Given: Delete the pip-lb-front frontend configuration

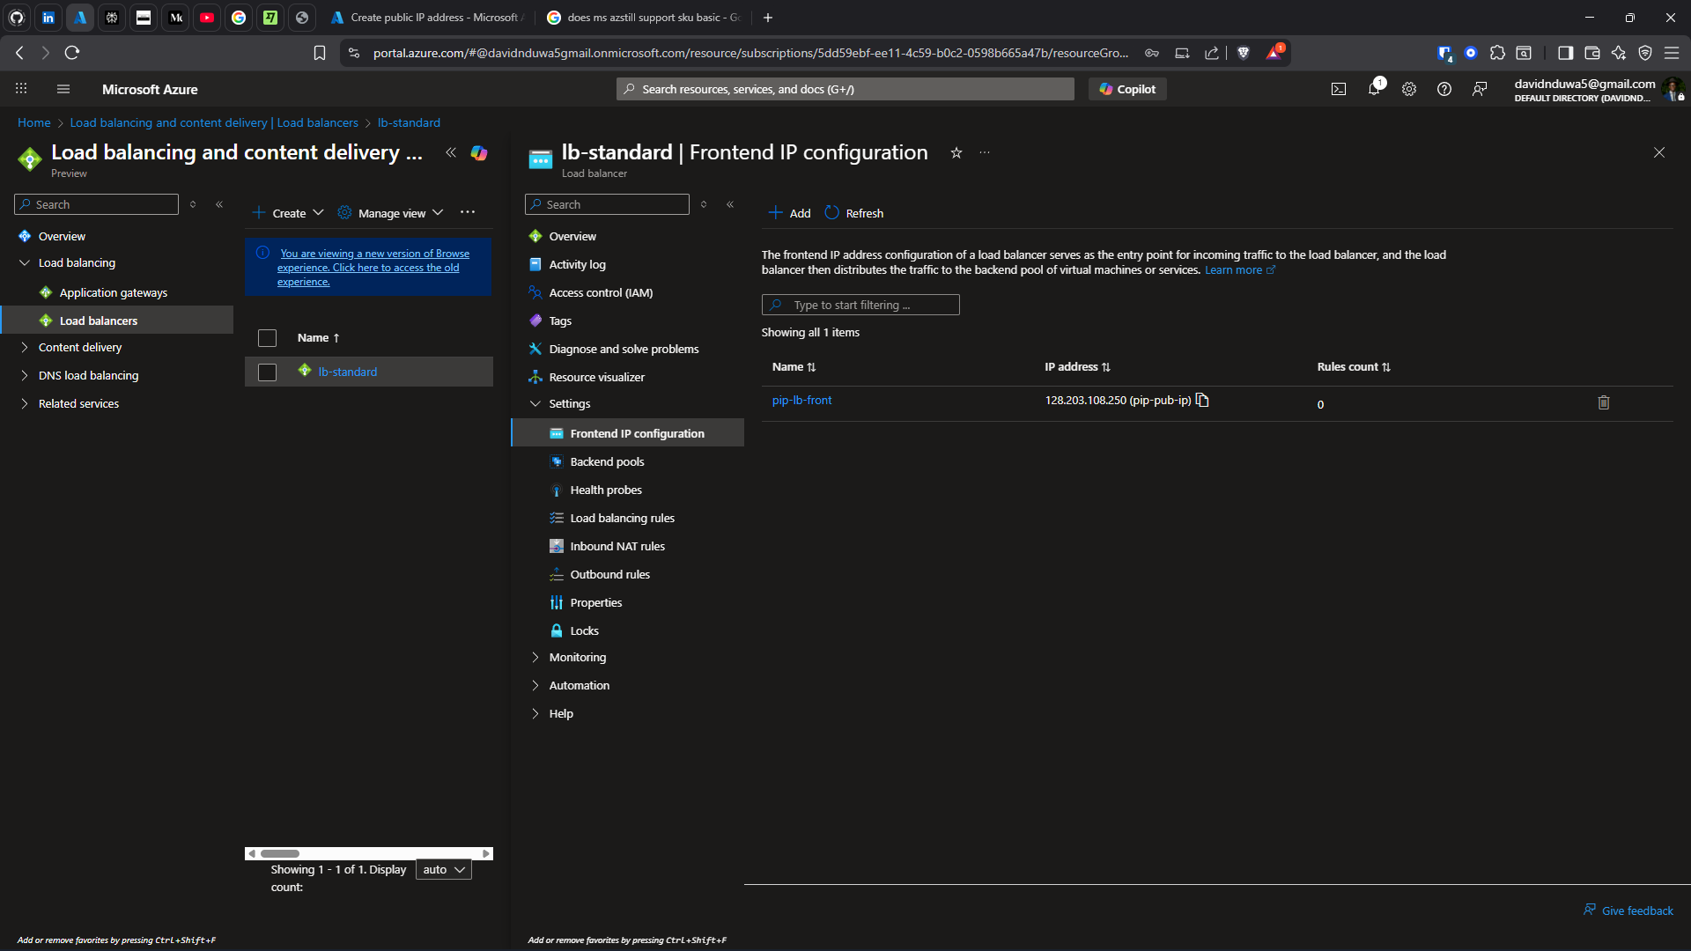Looking at the screenshot, I should point(1604,402).
